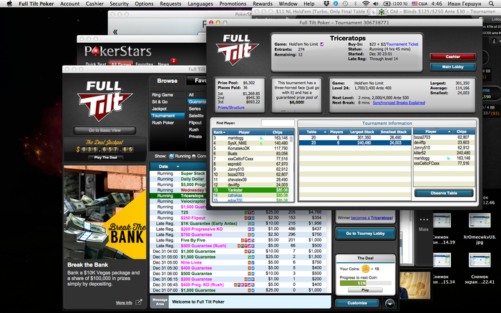Click the Find Player input field
The image size is (501, 313).
pyautogui.click(x=278, y=123)
